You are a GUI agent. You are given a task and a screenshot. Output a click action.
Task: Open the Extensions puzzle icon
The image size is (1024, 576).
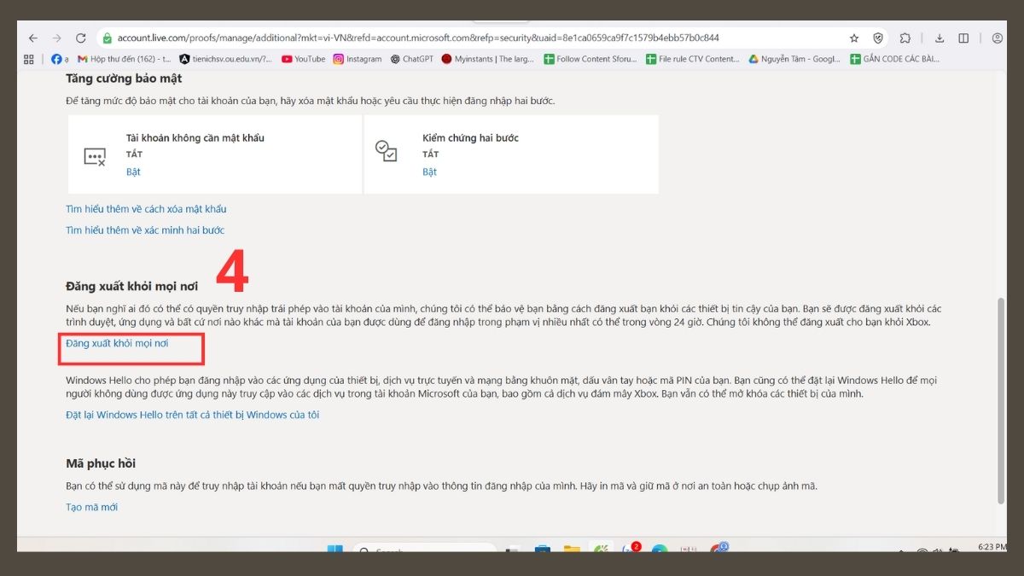coord(905,38)
